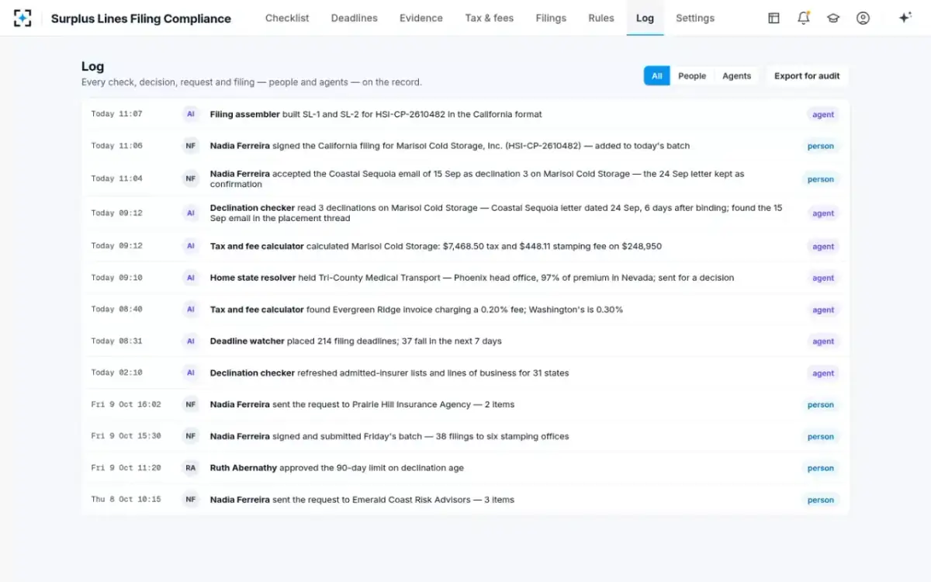Viewport: 931px width, 582px height.
Task: Select 'placed 214 filing deadlines' entry
Action: pos(465,341)
